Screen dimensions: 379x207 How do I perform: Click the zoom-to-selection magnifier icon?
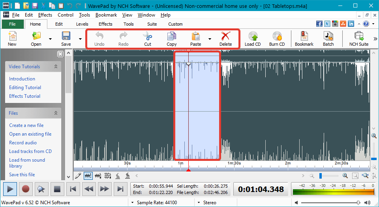(365, 176)
